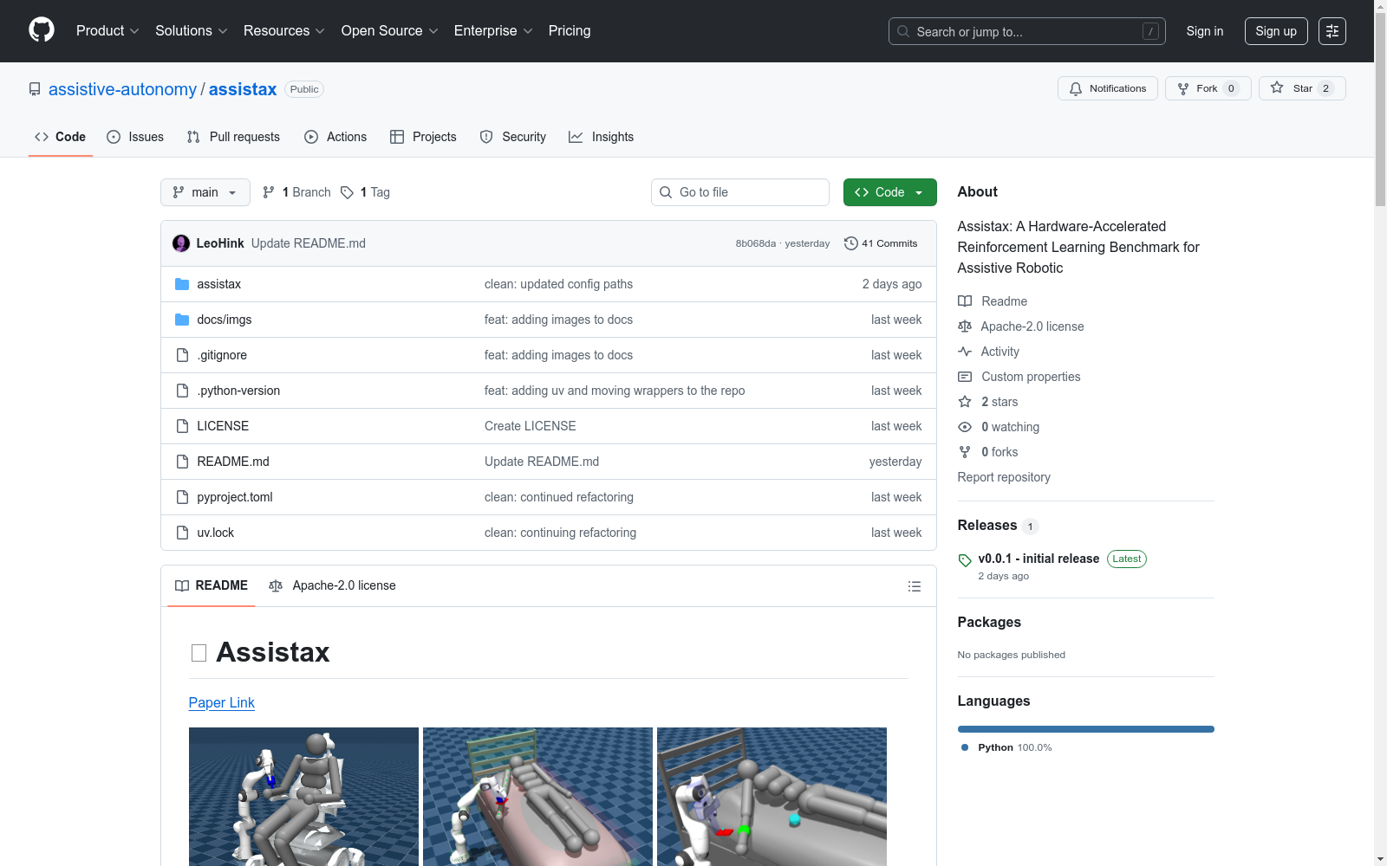
Task: Click the repository icon before assistive-autonomy
Action: 35,89
